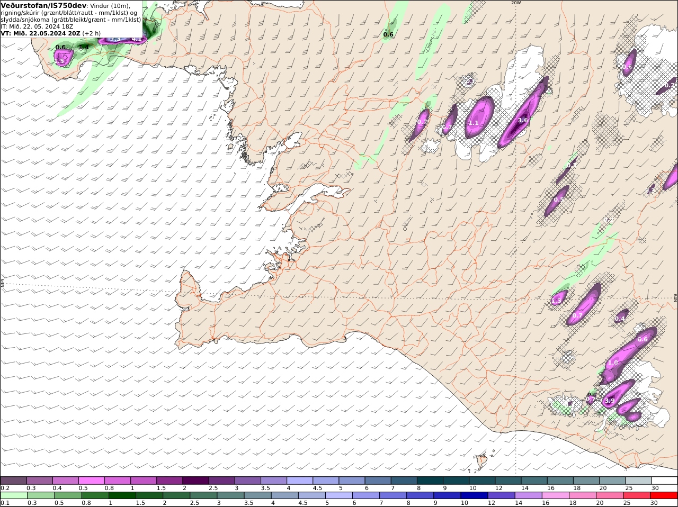
Task: Select the 5 swatch in upper legend row
Action: click(x=352, y=481)
